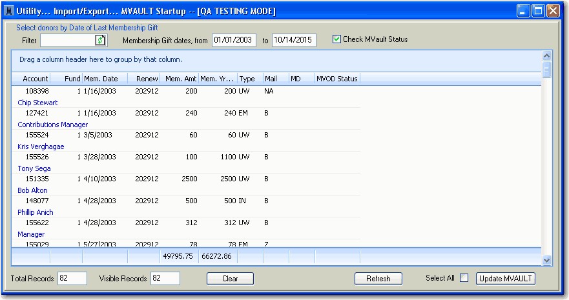This screenshot has height=300, width=569.
Task: Uncheck Check MVault Status checkbox
Action: coord(336,39)
